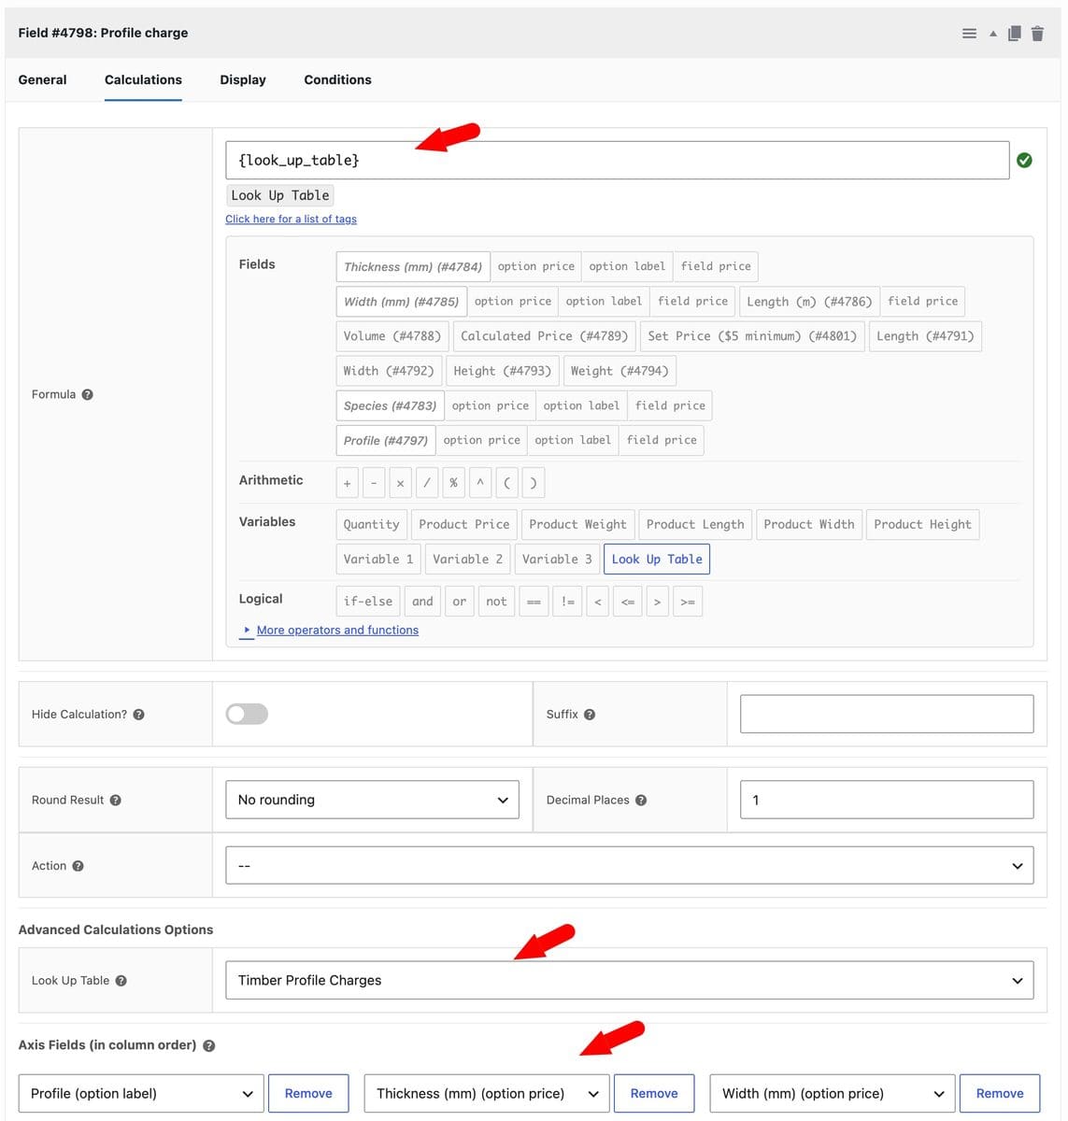
Task: Insert the Product Price variable
Action: tap(464, 525)
